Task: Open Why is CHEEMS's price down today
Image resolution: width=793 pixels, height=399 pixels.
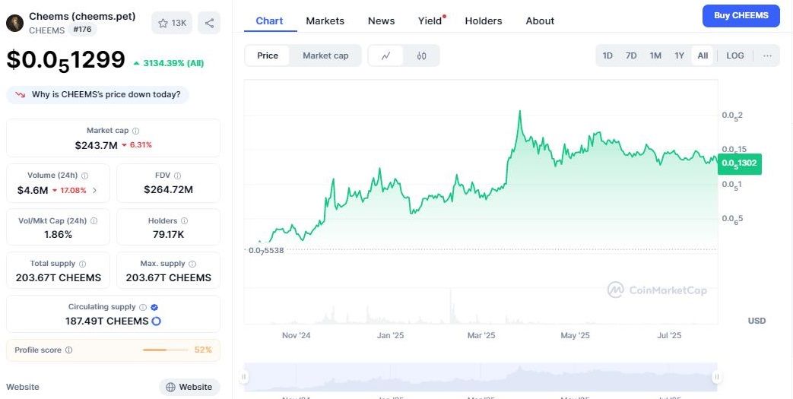Action: click(97, 94)
